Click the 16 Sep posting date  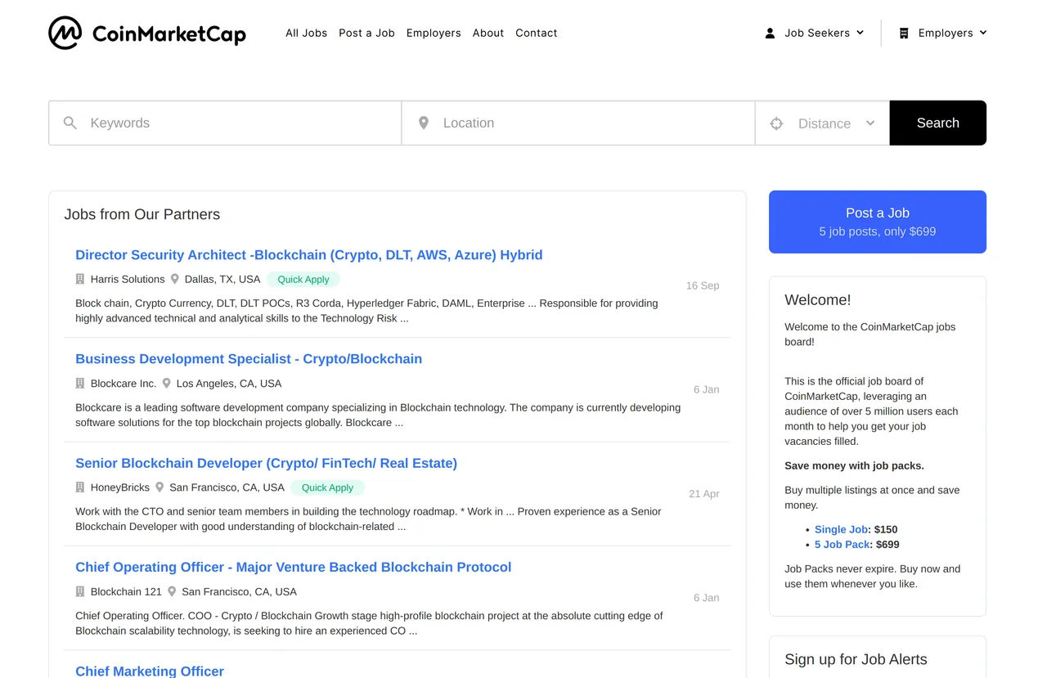point(703,285)
